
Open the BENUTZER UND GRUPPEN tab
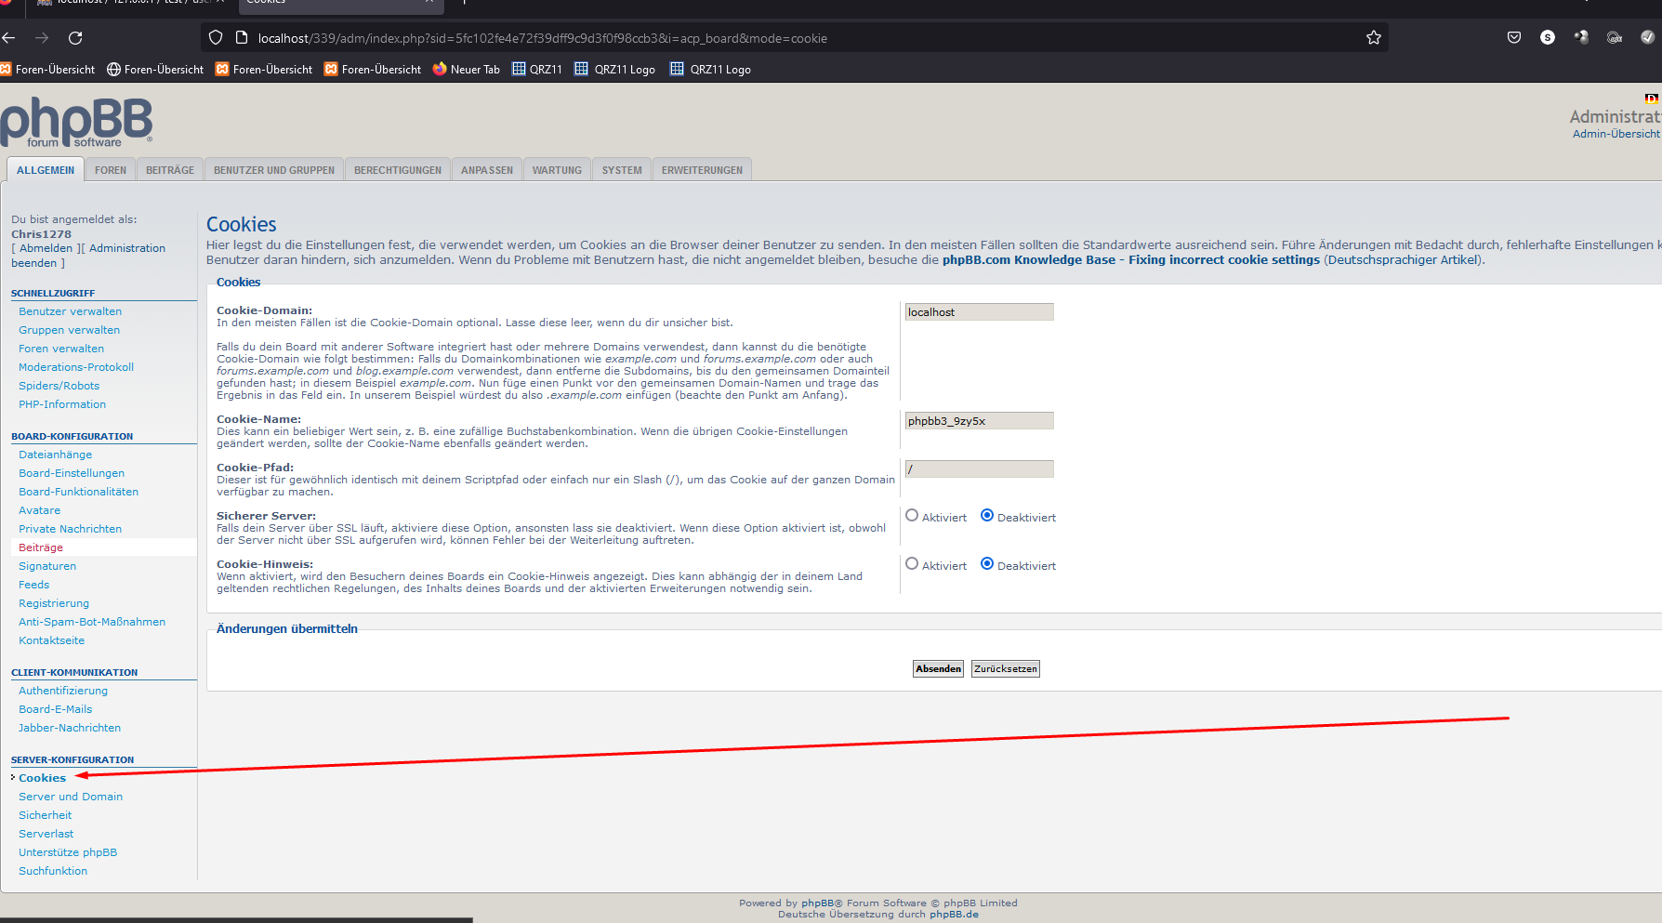pyautogui.click(x=274, y=170)
